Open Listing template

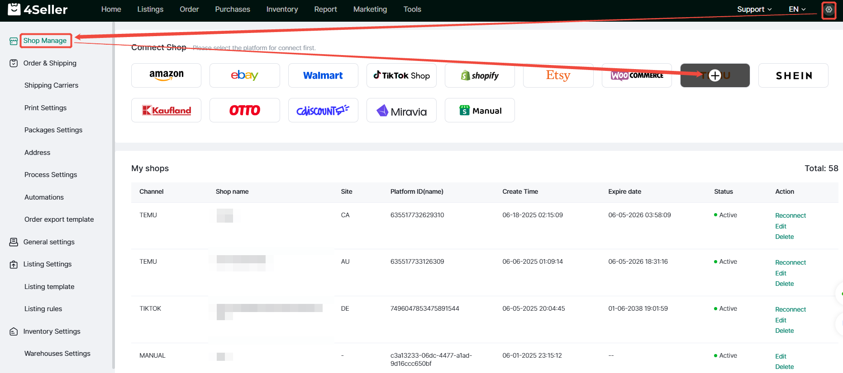click(x=49, y=287)
